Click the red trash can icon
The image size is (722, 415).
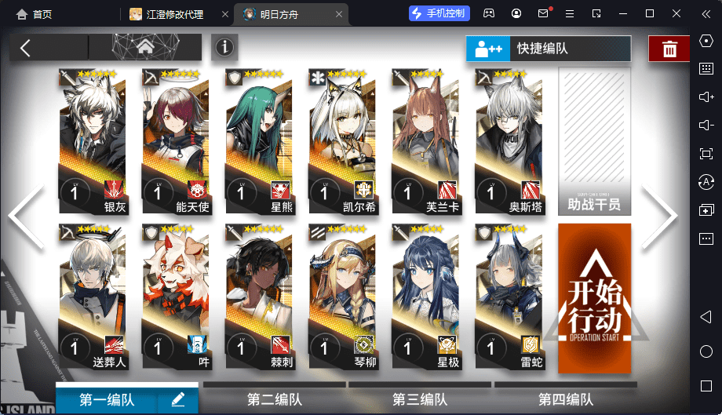pos(669,49)
